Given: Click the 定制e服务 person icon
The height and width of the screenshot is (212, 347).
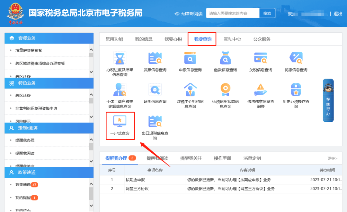Looking at the screenshot, I should [12, 128].
